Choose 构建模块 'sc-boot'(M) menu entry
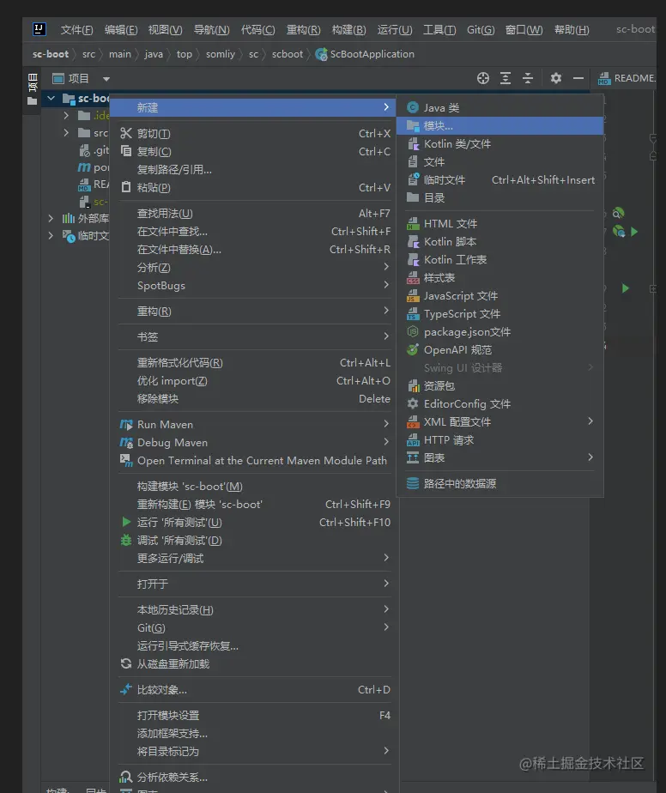 (x=255, y=486)
